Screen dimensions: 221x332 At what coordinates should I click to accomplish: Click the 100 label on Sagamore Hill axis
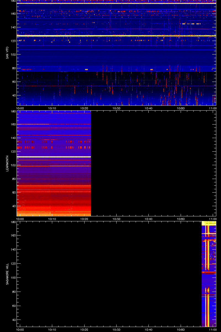[13, 277]
